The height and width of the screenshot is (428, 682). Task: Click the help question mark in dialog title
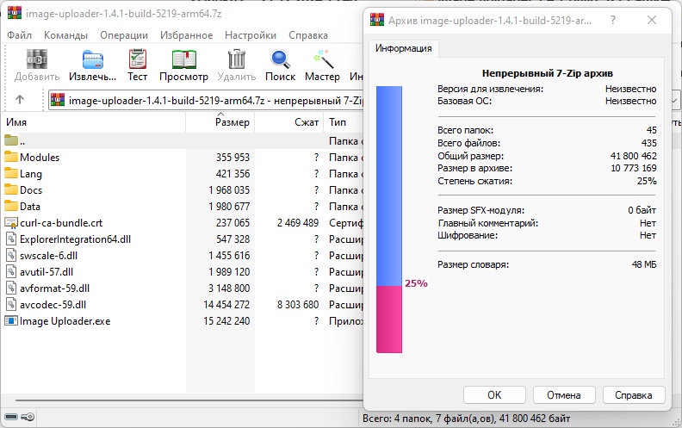613,20
